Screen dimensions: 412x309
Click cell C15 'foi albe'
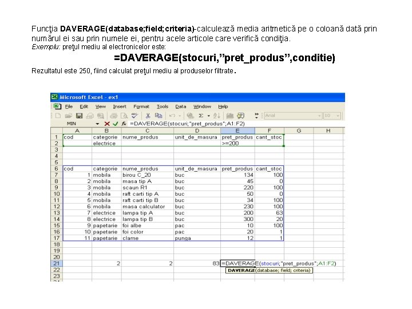[x=148, y=225]
